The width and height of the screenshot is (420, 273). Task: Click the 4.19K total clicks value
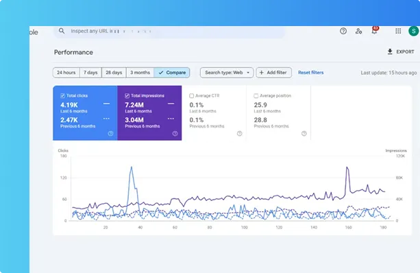coord(69,105)
